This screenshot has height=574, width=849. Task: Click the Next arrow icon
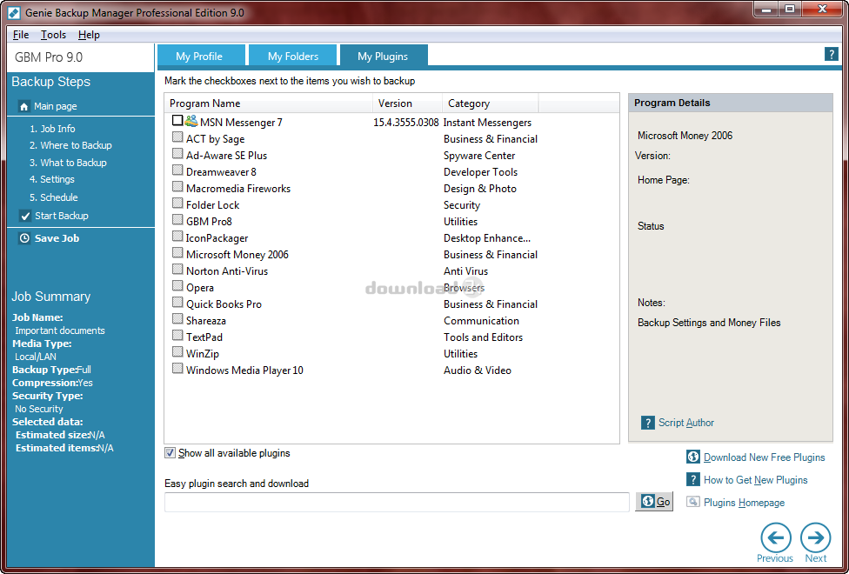[815, 537]
